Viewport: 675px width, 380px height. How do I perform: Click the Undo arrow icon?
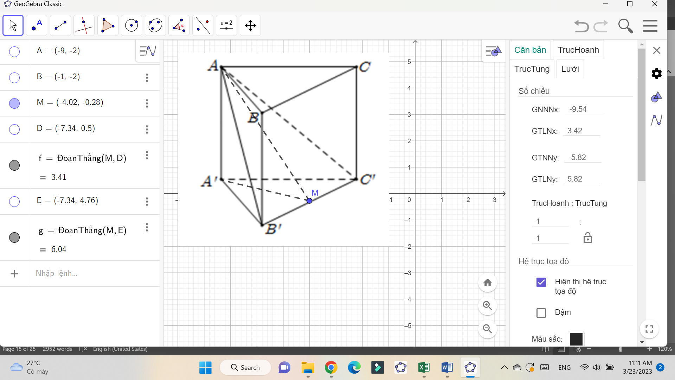point(581,26)
